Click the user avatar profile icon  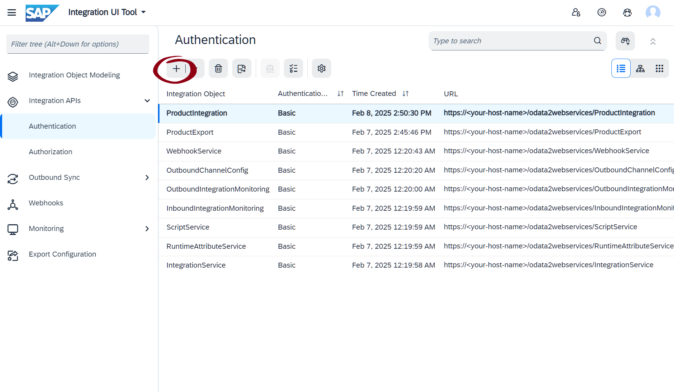click(x=653, y=12)
